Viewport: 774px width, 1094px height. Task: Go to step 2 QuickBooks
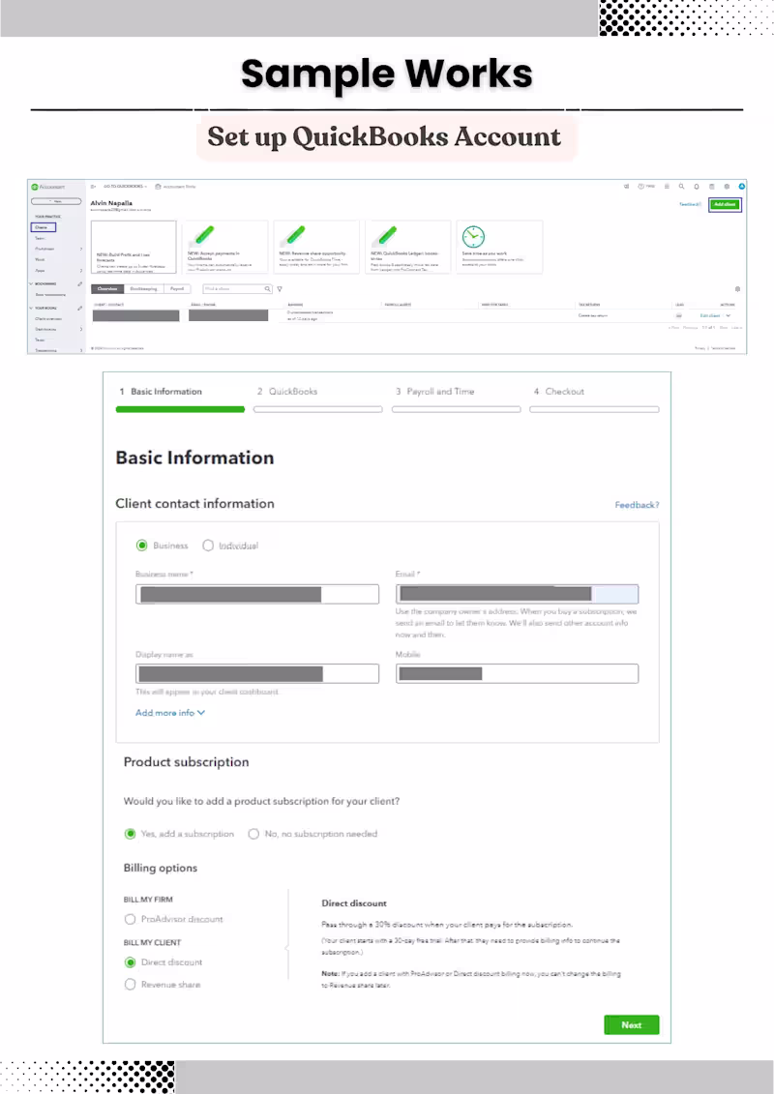point(287,392)
